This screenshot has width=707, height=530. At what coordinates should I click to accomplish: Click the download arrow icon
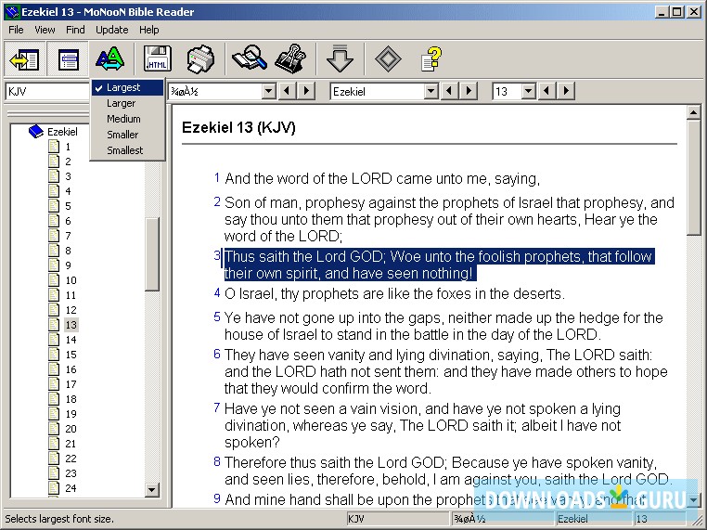(340, 59)
